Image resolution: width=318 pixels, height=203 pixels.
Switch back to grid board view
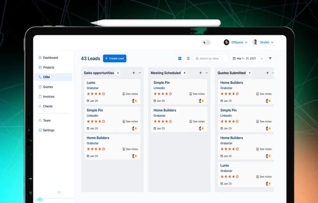(180, 58)
